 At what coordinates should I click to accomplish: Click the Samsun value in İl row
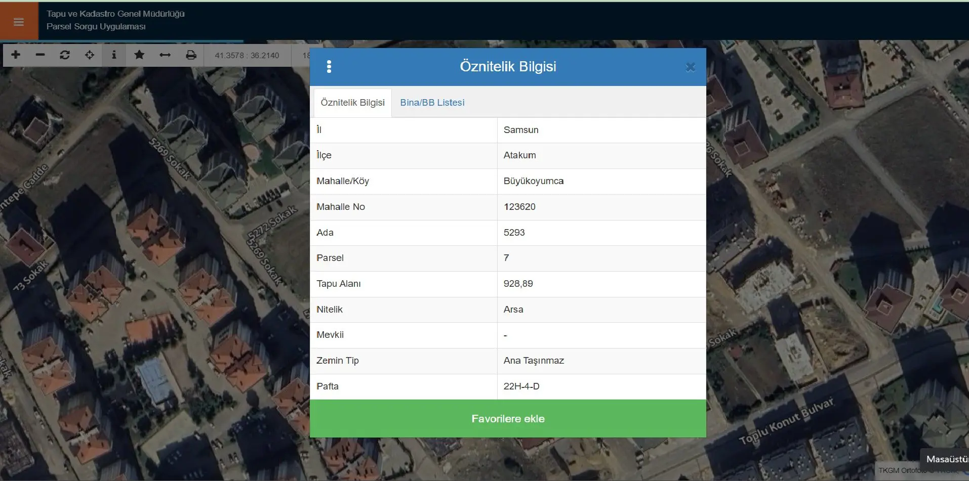521,130
